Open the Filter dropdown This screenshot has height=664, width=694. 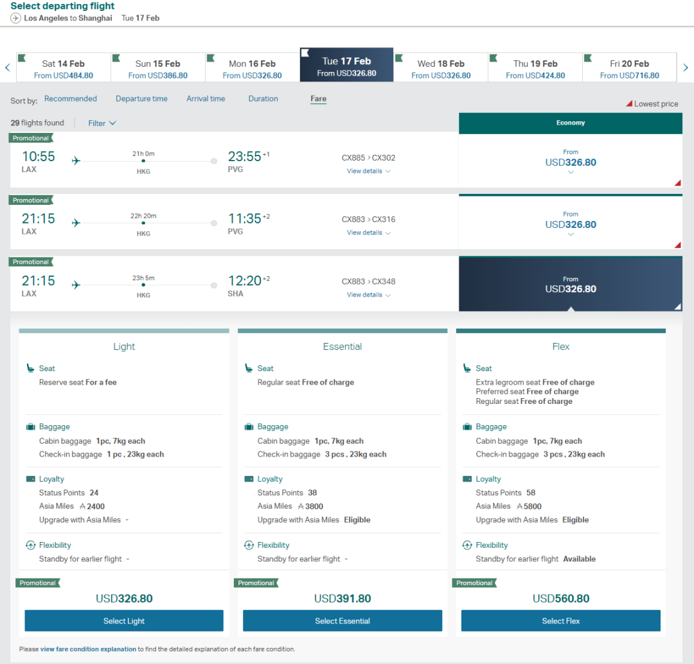click(x=102, y=123)
